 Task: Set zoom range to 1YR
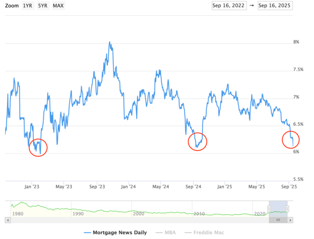[28, 6]
